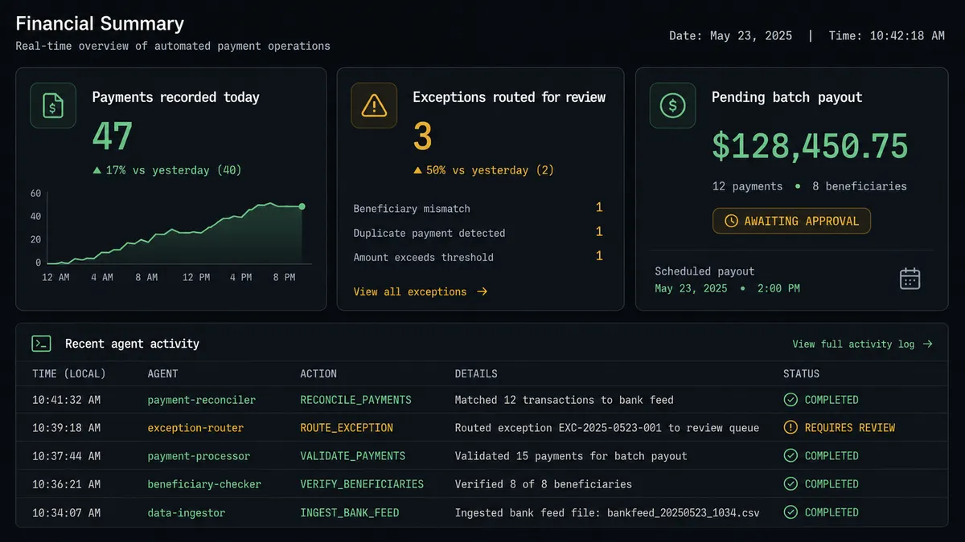Click the 47 payments recorded count

(113, 136)
